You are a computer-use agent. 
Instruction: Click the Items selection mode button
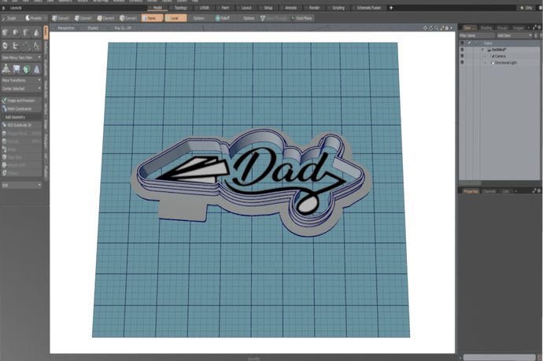pos(151,17)
